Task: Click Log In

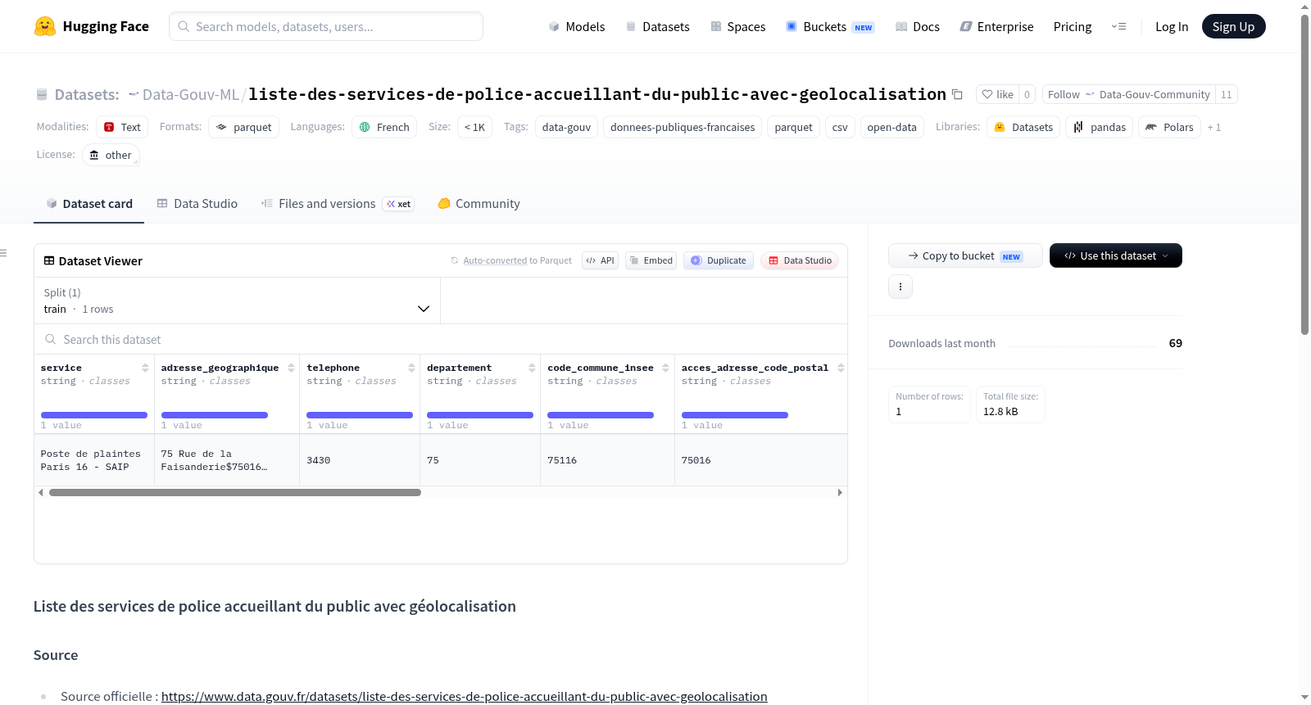Action: tap(1172, 26)
